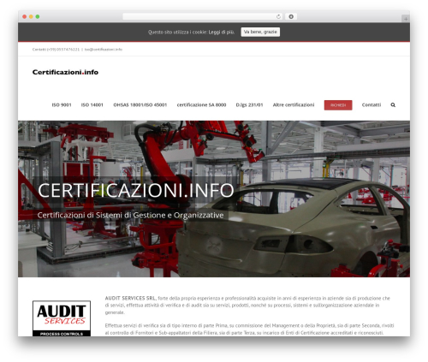The image size is (428, 362).
Task: Click the iso@certificazioni.info email link
Action: click(x=104, y=50)
